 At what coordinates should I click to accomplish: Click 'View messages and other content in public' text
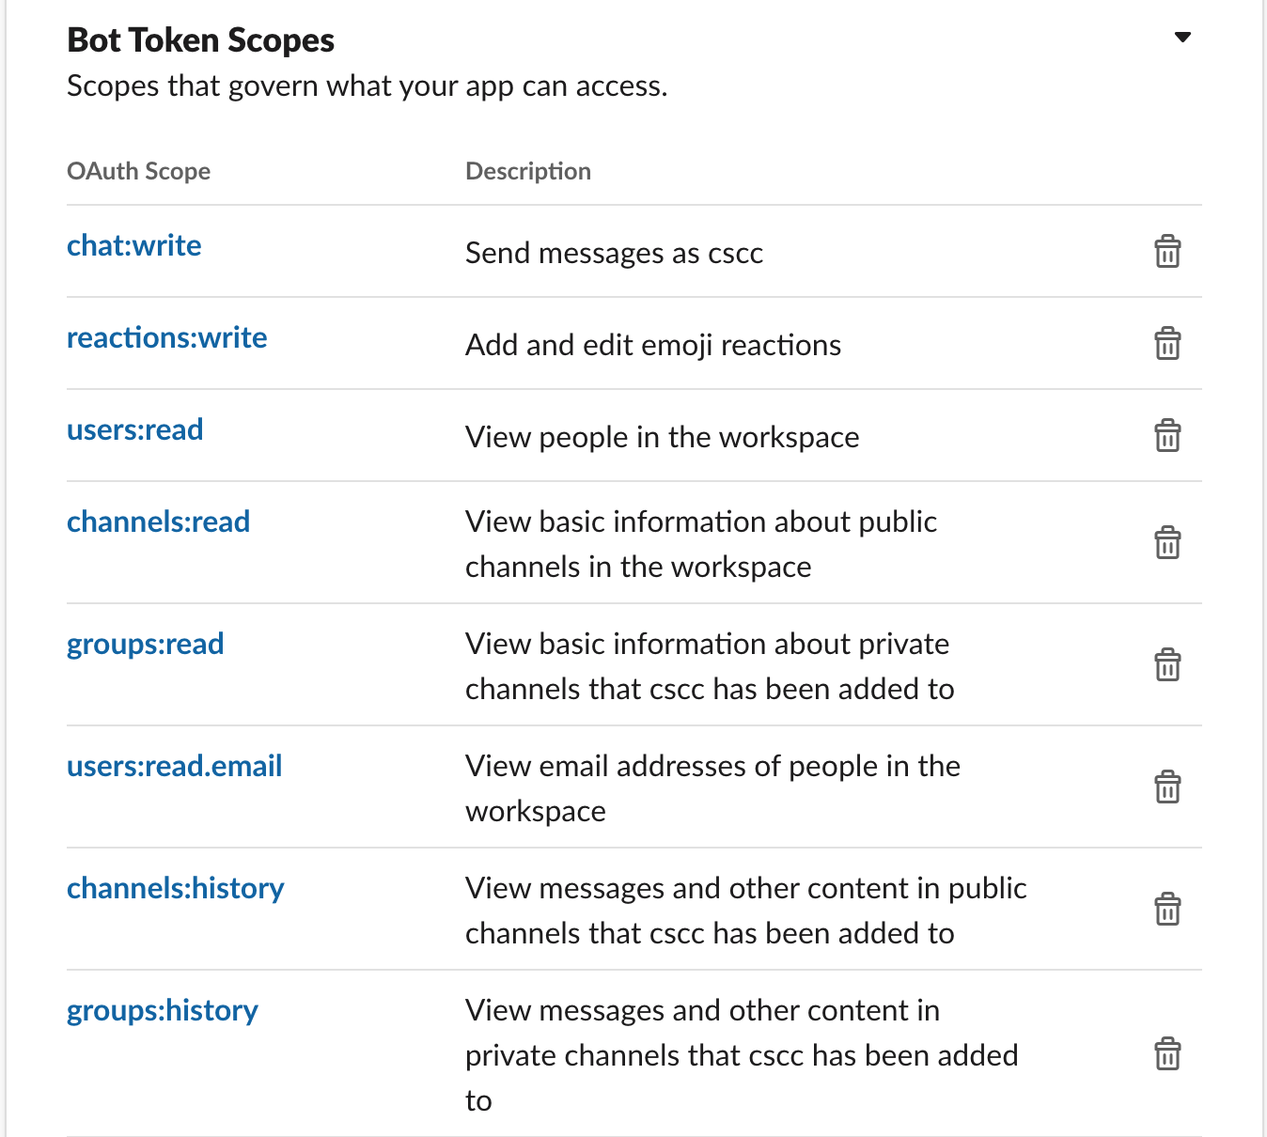[745, 888]
